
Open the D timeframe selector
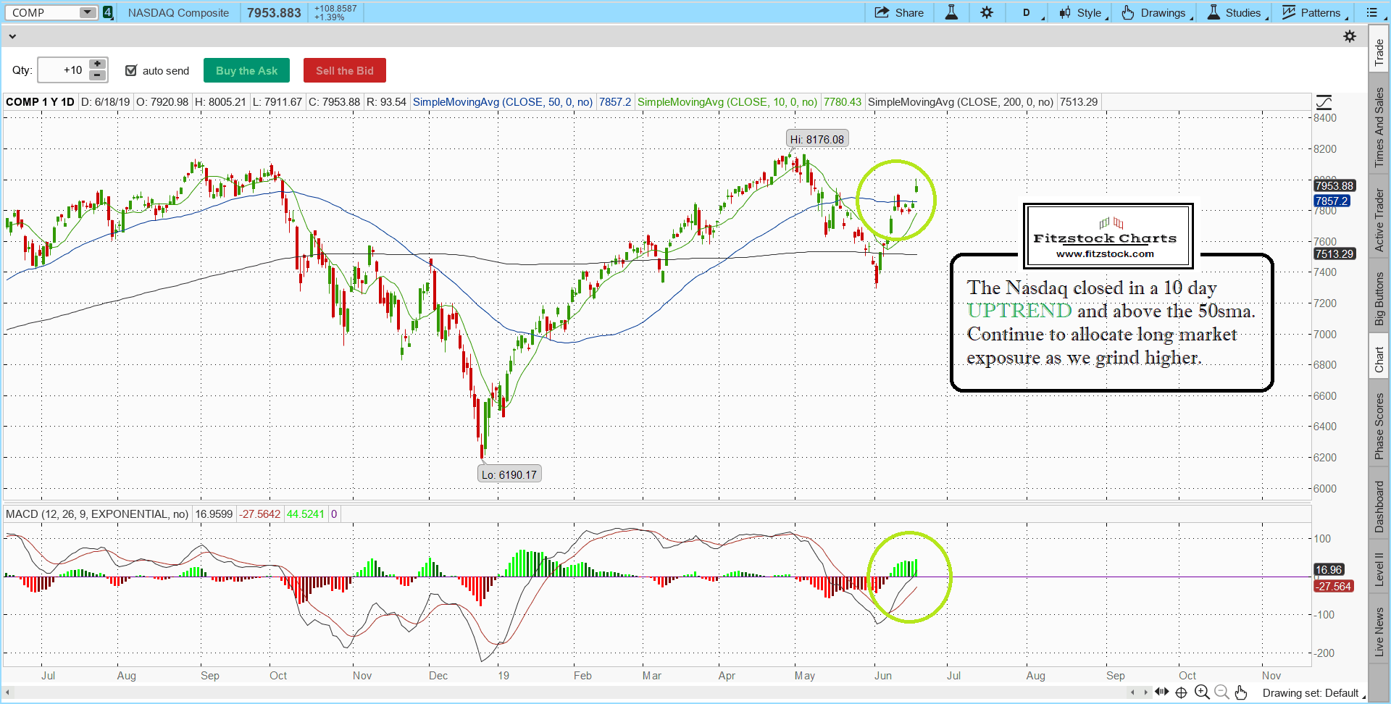pos(1027,12)
